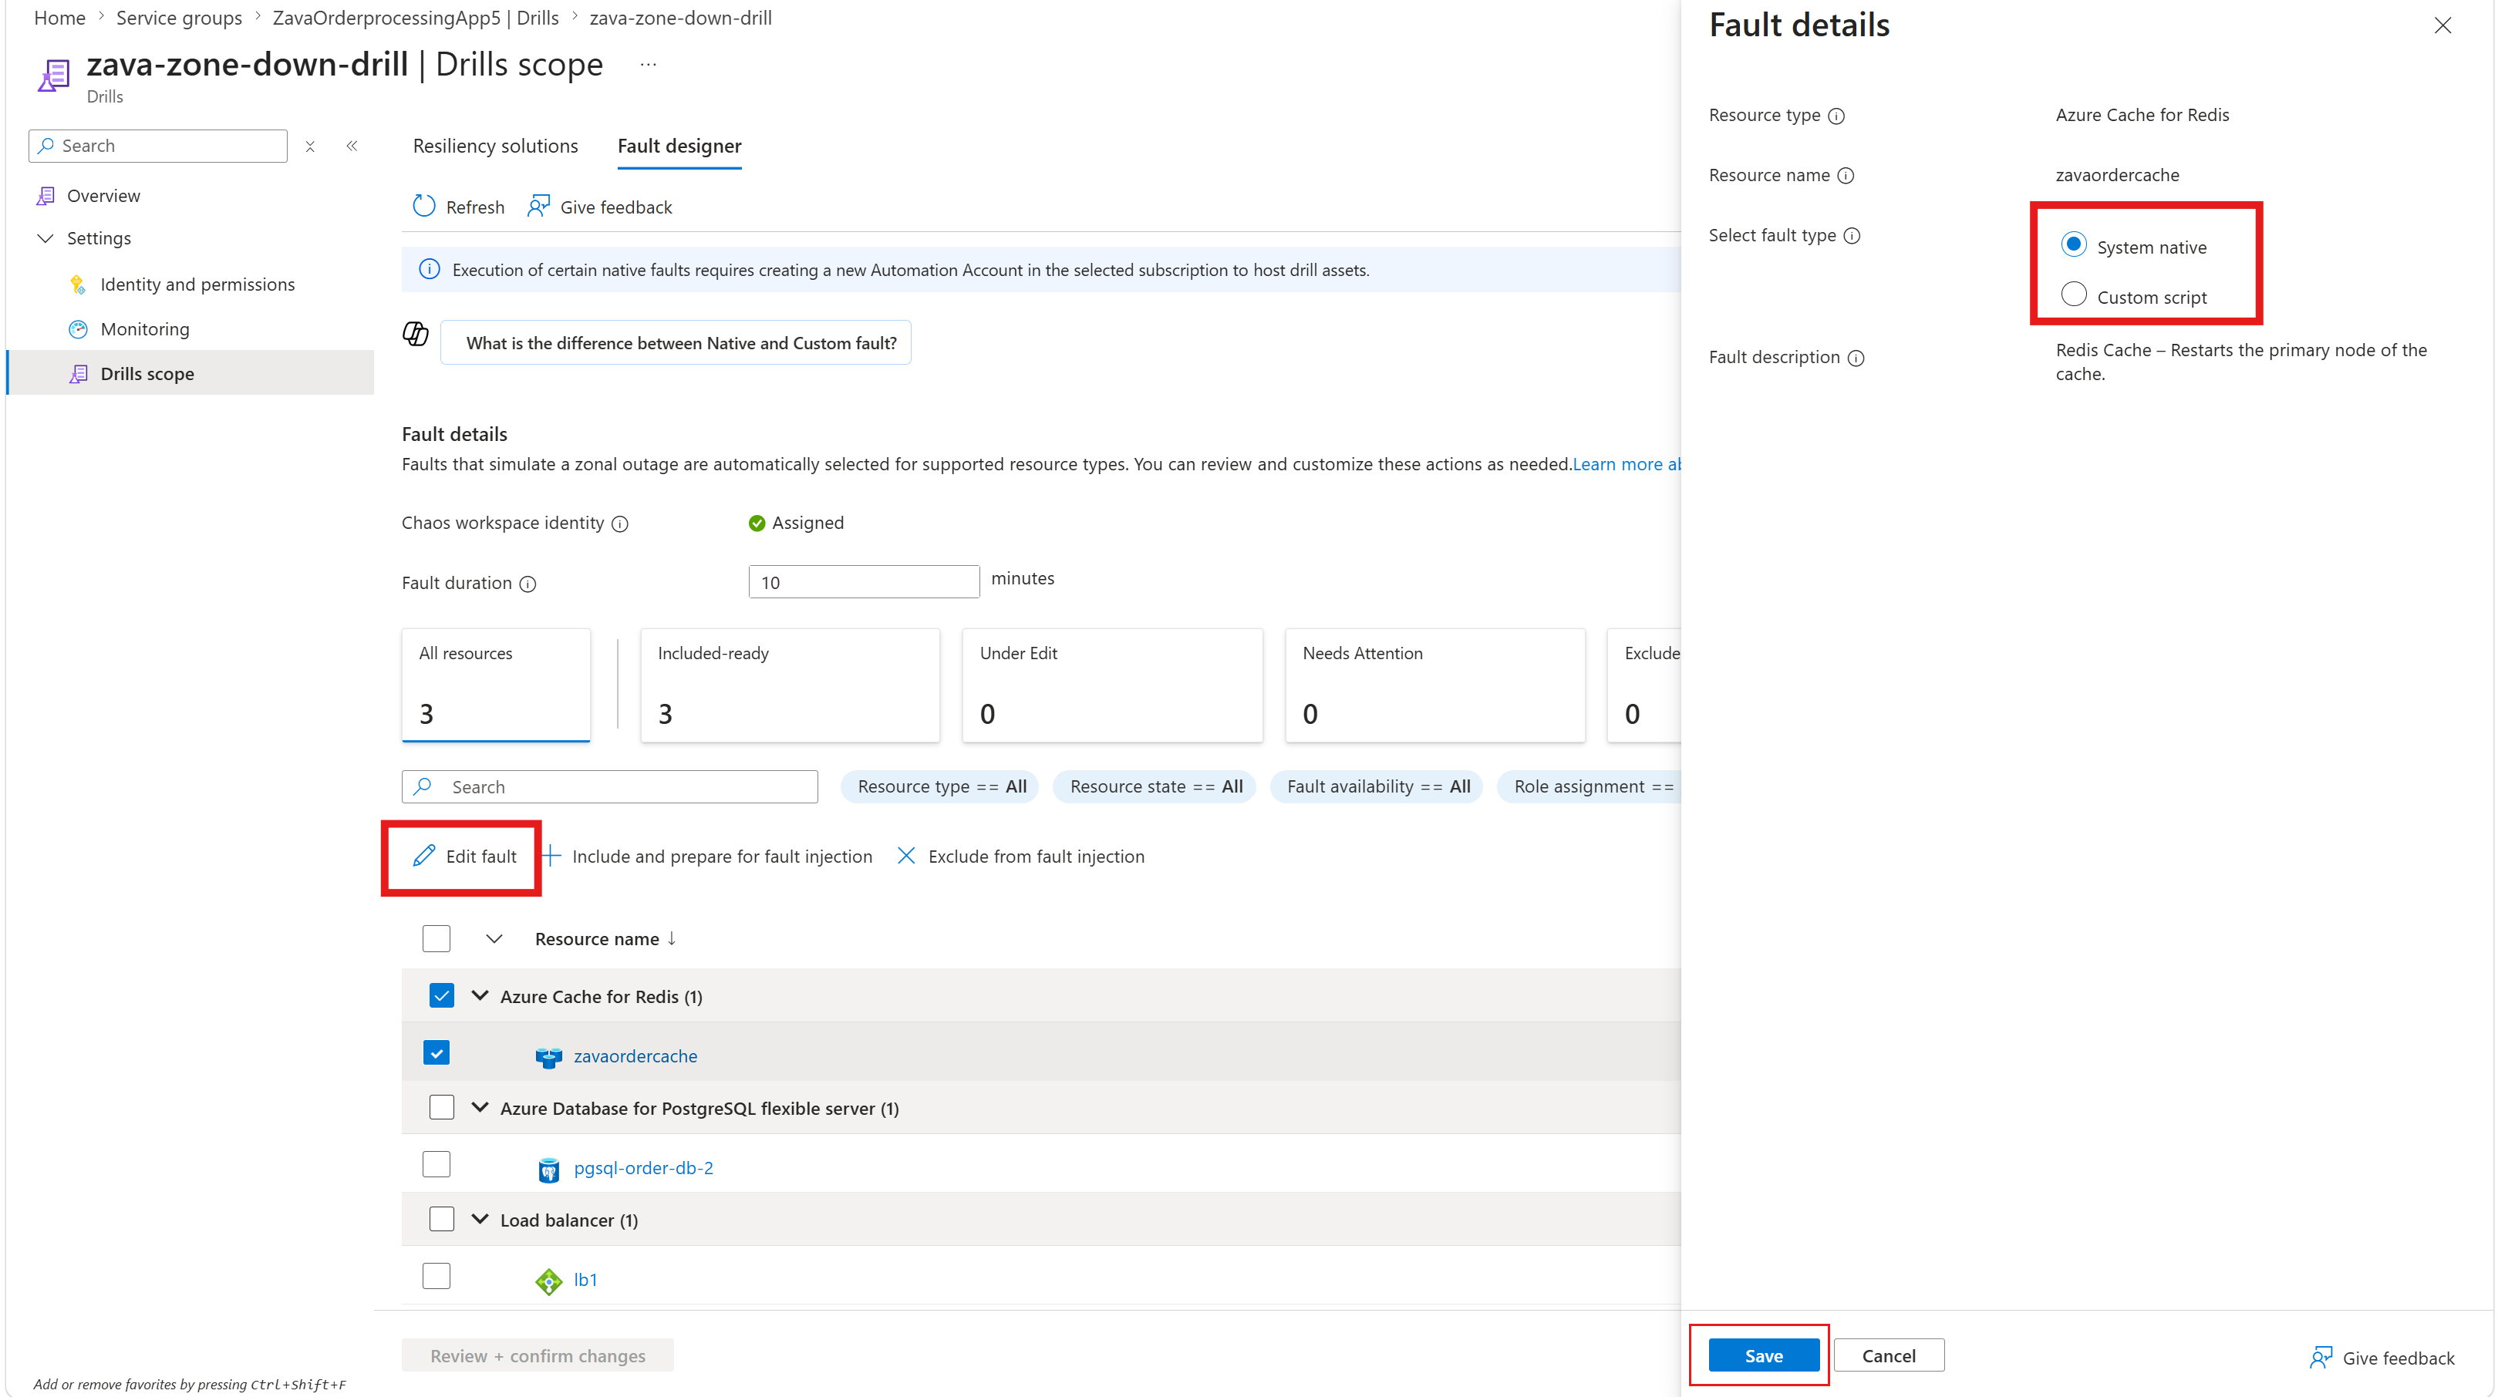Click the zavaordercache Redis icon
Screen dimensions: 2498x1397
[549, 1057]
